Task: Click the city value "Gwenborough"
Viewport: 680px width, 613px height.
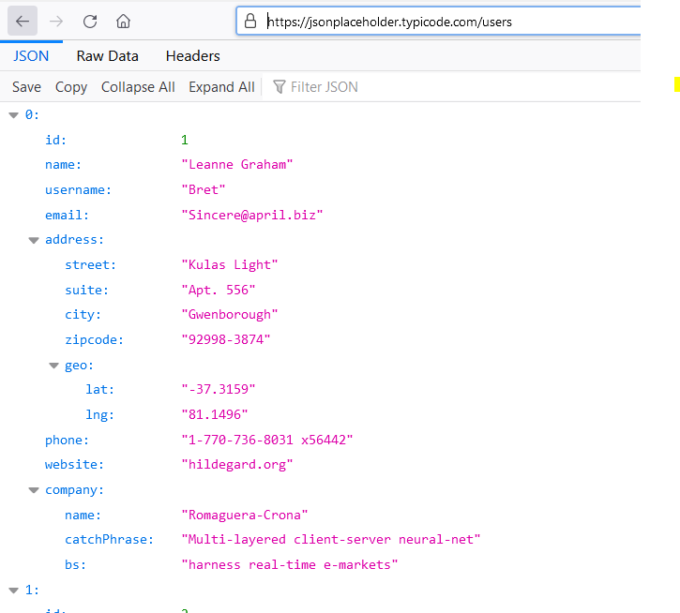Action: (x=230, y=315)
